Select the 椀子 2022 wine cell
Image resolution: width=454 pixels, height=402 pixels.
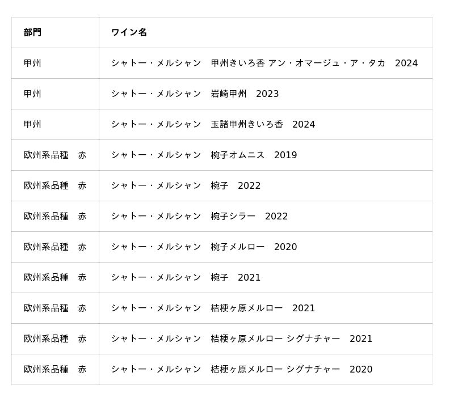coord(186,185)
